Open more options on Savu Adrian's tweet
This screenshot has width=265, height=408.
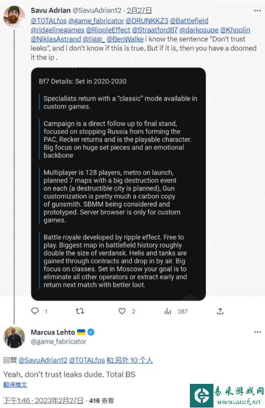[x=257, y=10]
